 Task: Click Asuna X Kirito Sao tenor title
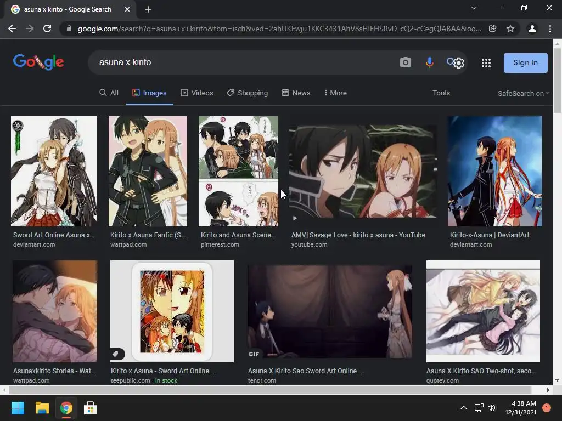pos(306,371)
